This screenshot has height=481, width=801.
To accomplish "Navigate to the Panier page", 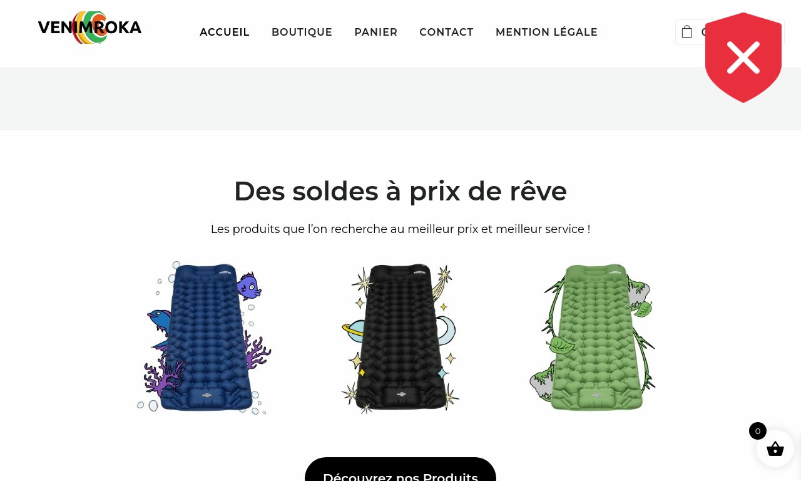I will [x=376, y=32].
